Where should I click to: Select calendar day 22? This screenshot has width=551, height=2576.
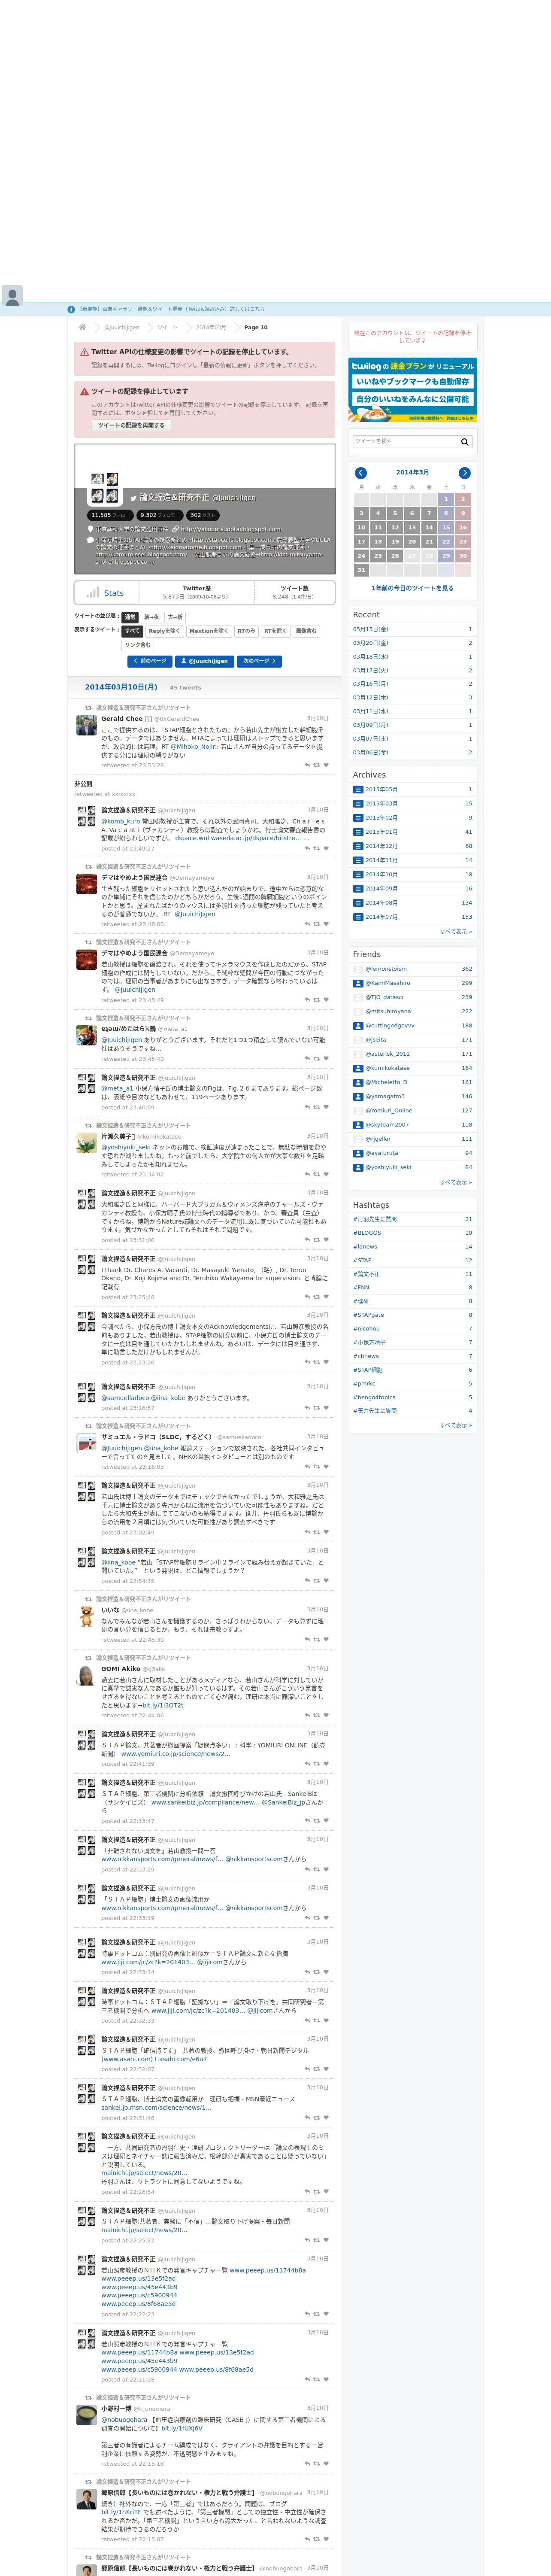click(446, 541)
